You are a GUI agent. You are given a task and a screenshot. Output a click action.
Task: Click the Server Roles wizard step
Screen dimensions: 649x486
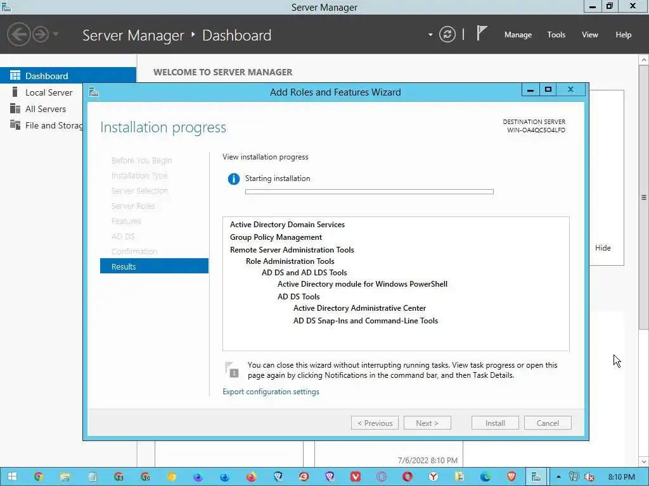click(x=133, y=206)
